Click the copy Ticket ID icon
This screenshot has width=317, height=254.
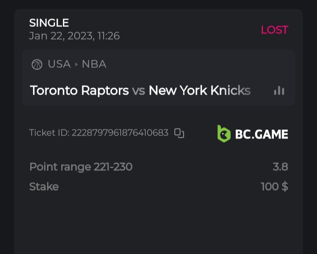pos(179,133)
